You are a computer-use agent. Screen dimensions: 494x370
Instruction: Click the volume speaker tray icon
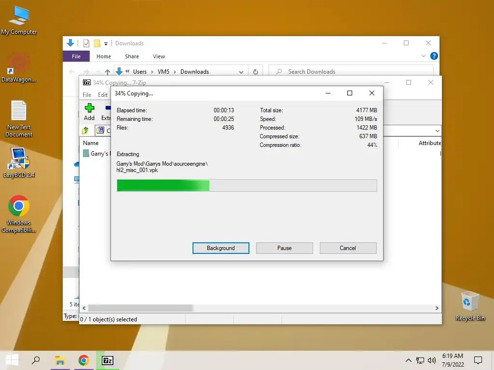click(432, 360)
